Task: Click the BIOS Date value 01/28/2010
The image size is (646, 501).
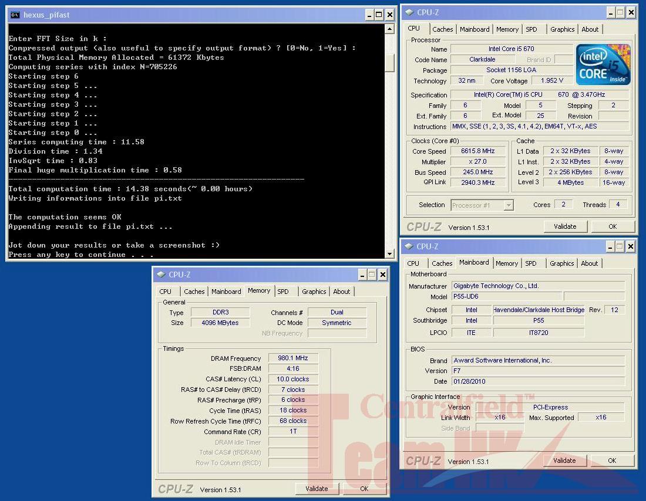Action: coord(539,381)
